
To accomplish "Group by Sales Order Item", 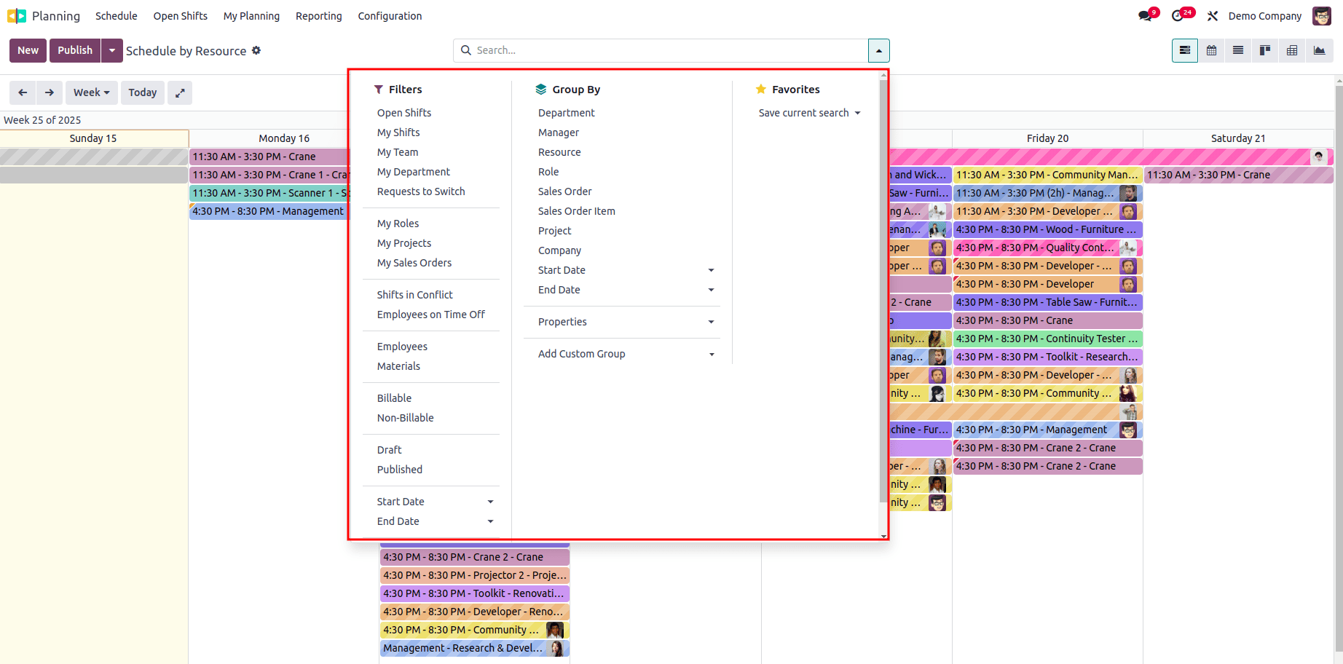I will (577, 211).
